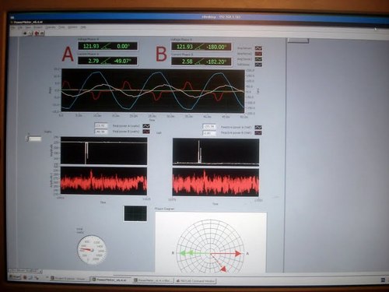The width and height of the screenshot is (389, 292).
Task: Open the Project menu
Action: [x=38, y=27]
